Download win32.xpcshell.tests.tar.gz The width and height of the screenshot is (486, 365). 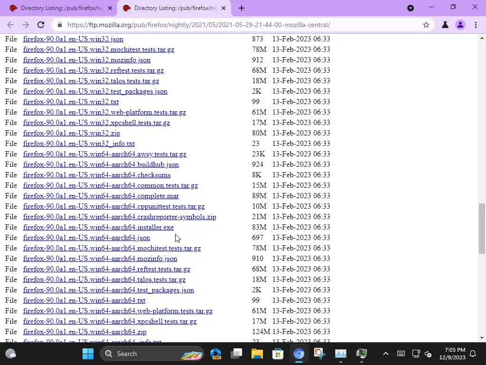(x=96, y=123)
